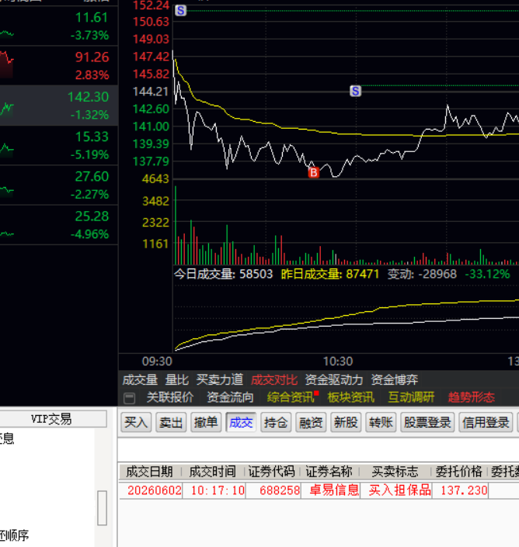This screenshot has height=547, width=519.
Task: Sort by 买卖标志 column header
Action: 395,472
